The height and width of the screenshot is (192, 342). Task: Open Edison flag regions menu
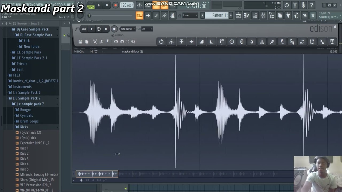pyautogui.click(x=108, y=42)
